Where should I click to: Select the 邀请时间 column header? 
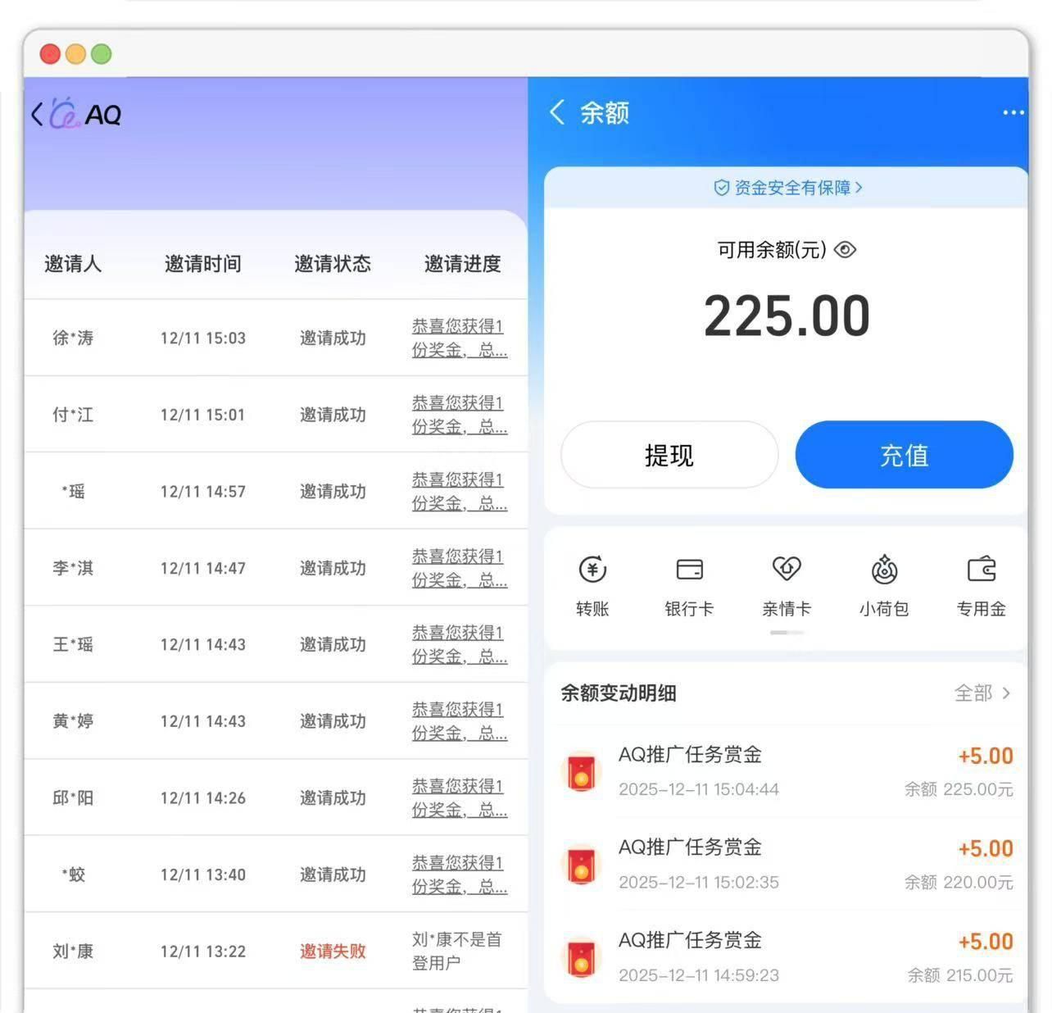coord(203,264)
